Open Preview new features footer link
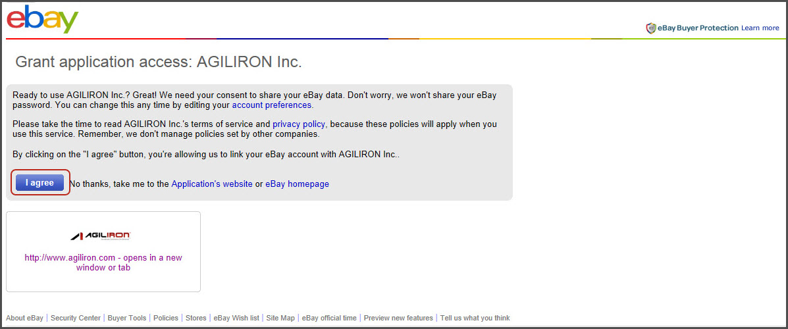This screenshot has height=329, width=788. click(398, 318)
